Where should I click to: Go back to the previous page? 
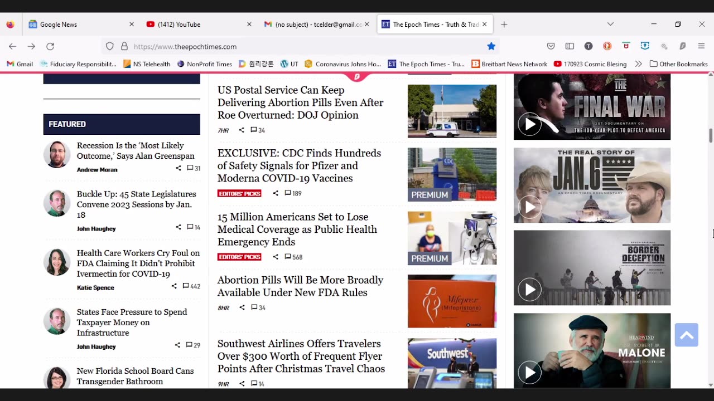coord(12,46)
